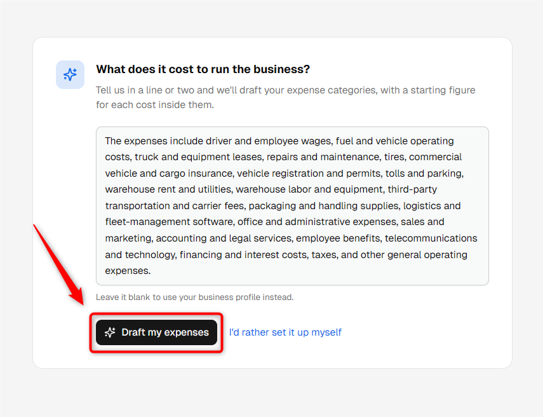
Task: Focus the expenses description text area
Action: pos(292,206)
